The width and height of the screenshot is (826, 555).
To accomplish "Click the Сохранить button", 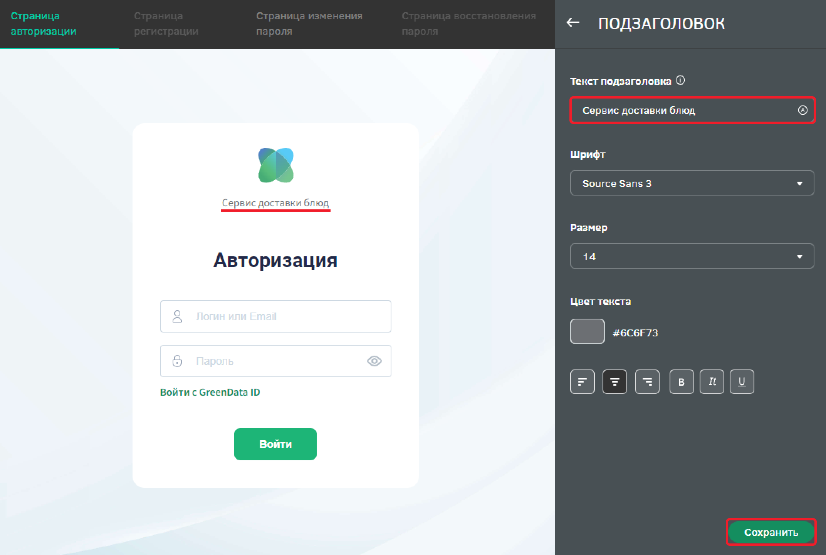I will point(771,532).
